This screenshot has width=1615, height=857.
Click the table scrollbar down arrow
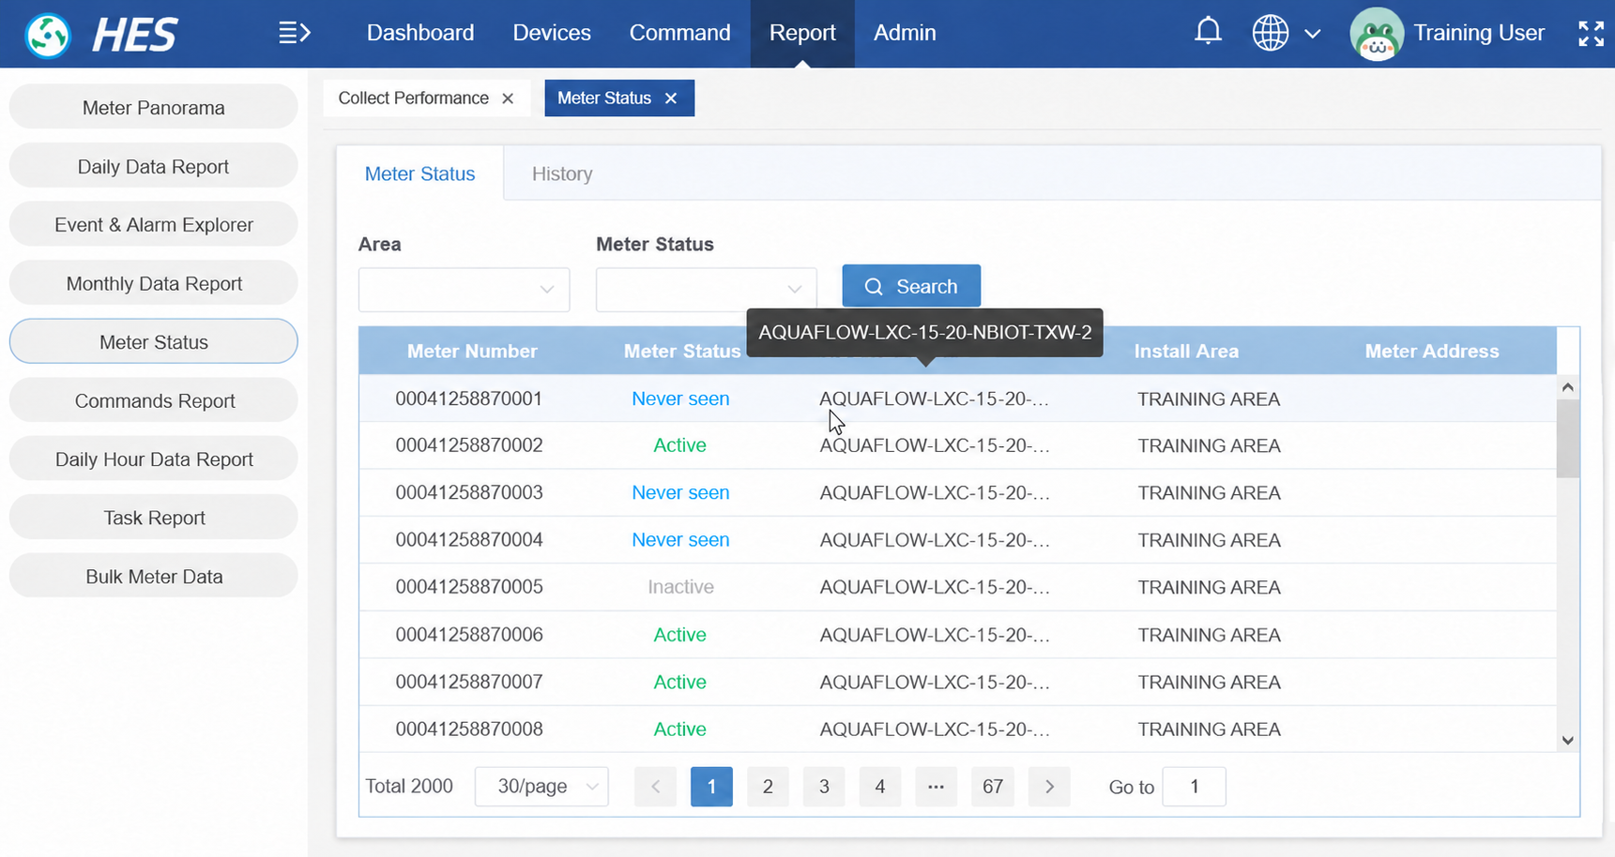[1567, 740]
